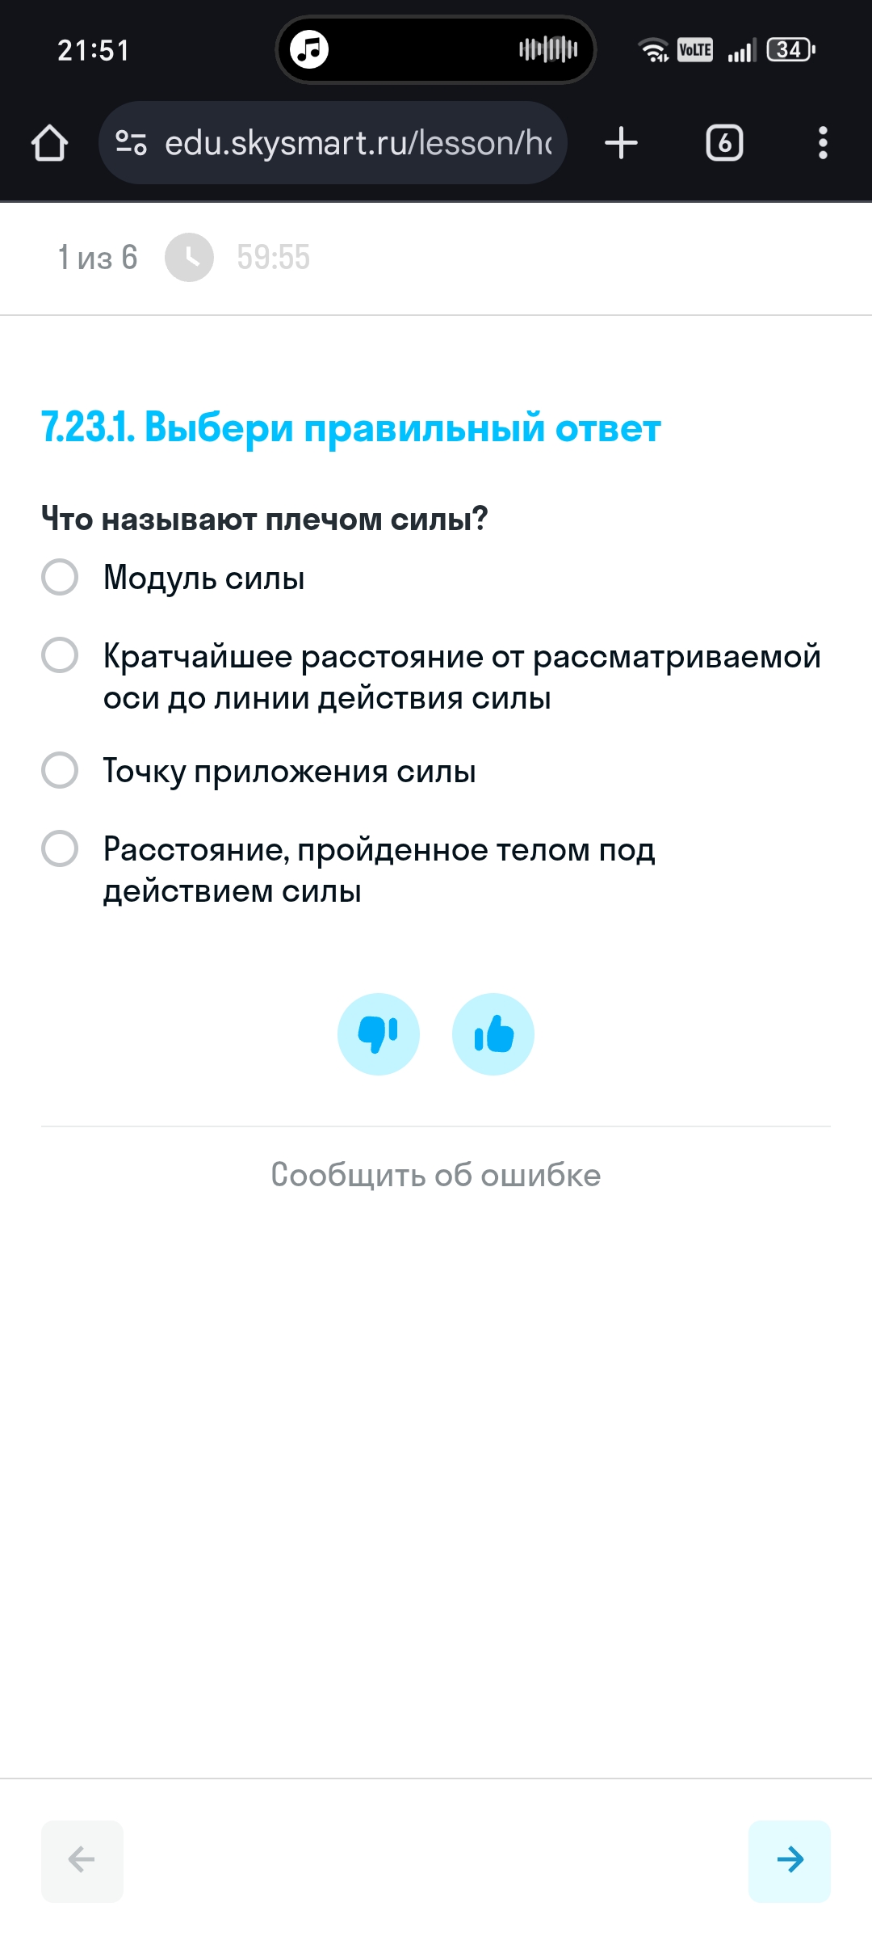Select the "Расстояние, пройденное телом" option
This screenshot has height=1949, width=872.
click(349, 870)
